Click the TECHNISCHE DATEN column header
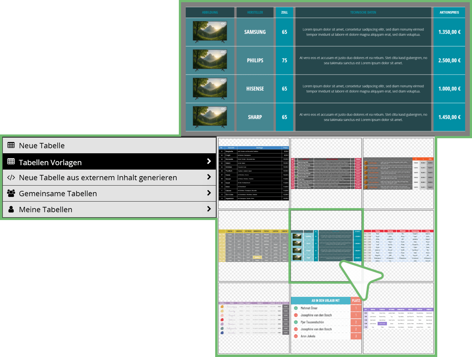Viewport: 472px width, 357px height. pos(363,13)
